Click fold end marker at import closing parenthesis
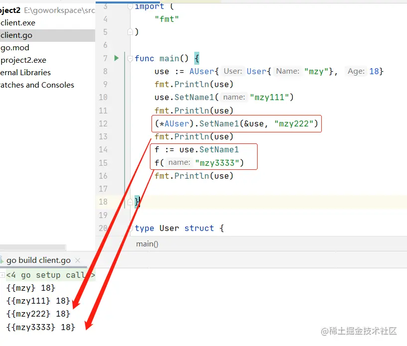This screenshot has width=407, height=346. pos(131,32)
